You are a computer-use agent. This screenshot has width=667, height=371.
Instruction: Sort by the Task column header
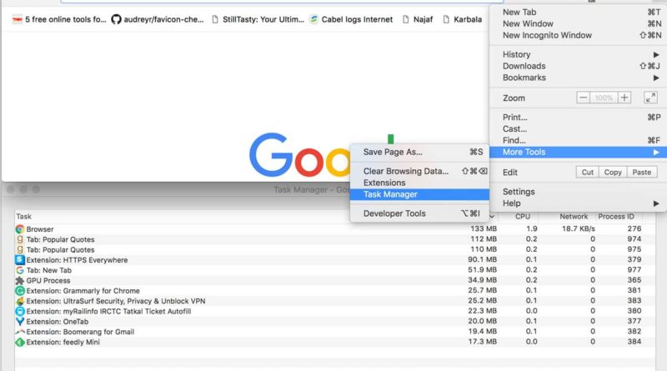coord(24,217)
